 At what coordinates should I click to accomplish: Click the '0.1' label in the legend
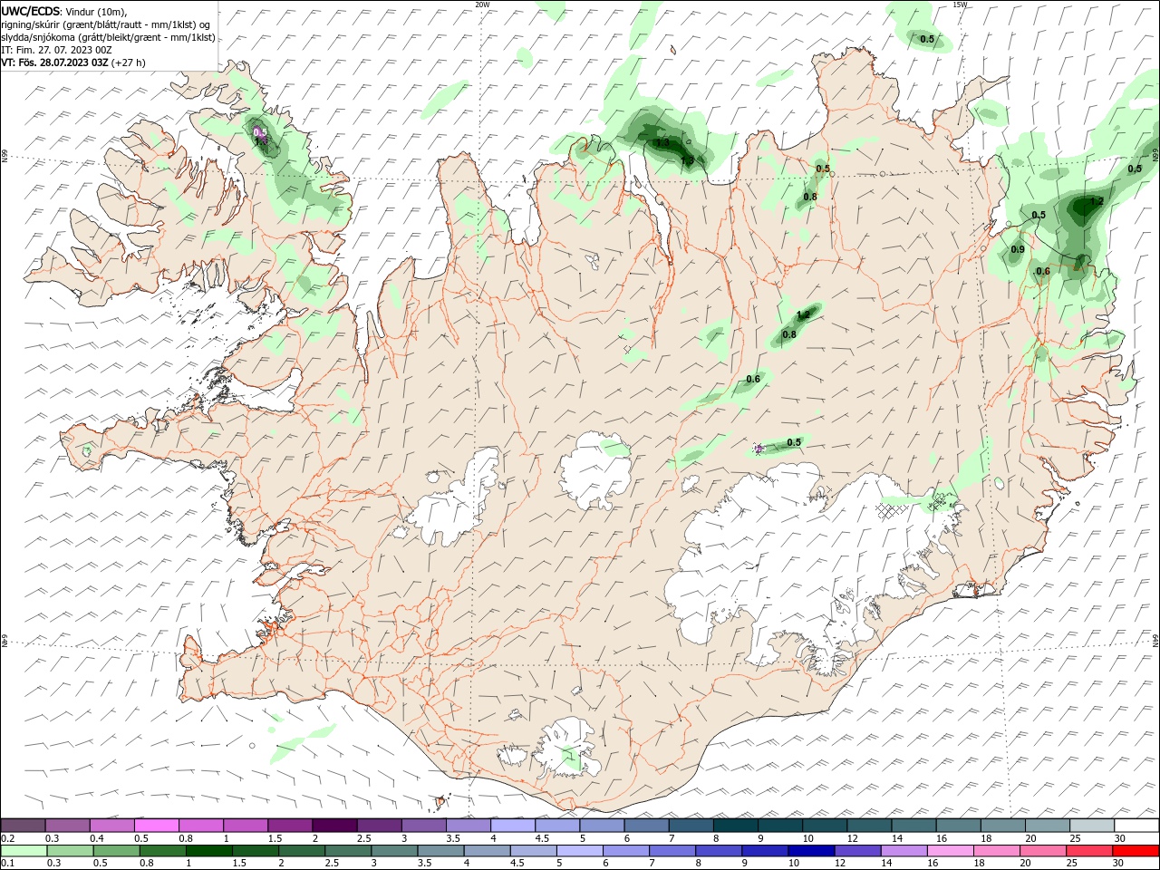pos(8,863)
